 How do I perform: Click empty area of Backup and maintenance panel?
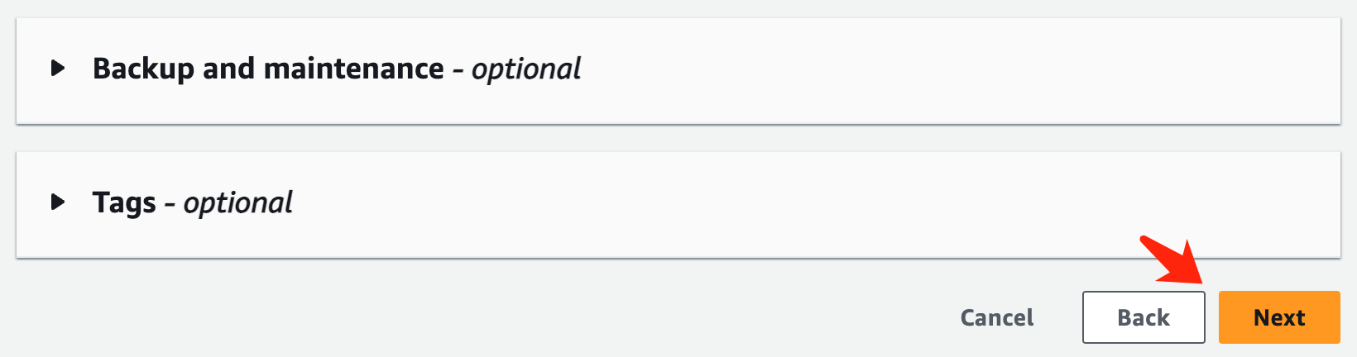(x=910, y=70)
